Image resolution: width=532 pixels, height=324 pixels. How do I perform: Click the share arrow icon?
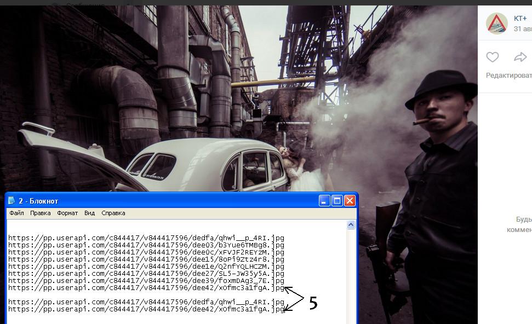coord(520,57)
